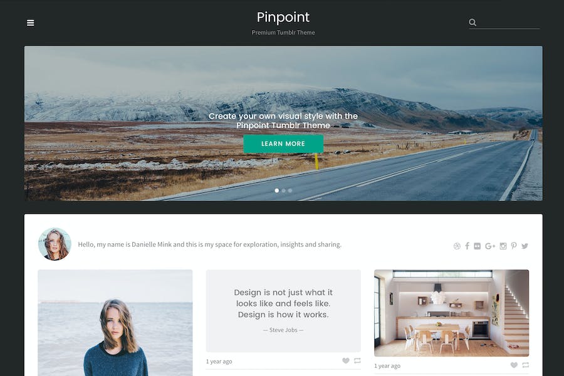The height and width of the screenshot is (376, 564).
Task: Like the Steve Jobs quote post
Action: coord(346,360)
